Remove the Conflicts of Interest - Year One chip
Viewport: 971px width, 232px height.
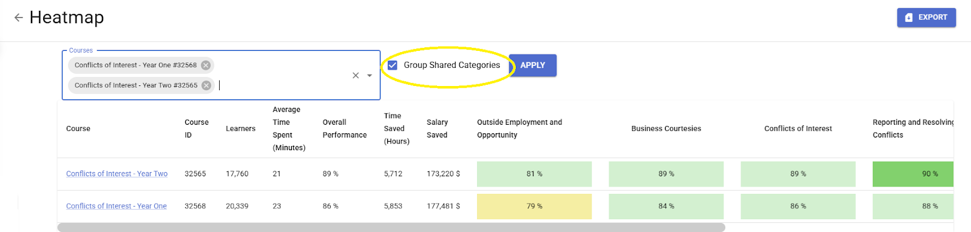pyautogui.click(x=206, y=65)
